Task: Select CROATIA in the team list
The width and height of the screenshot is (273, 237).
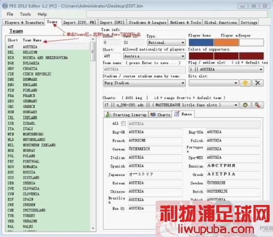Action: pos(48,68)
